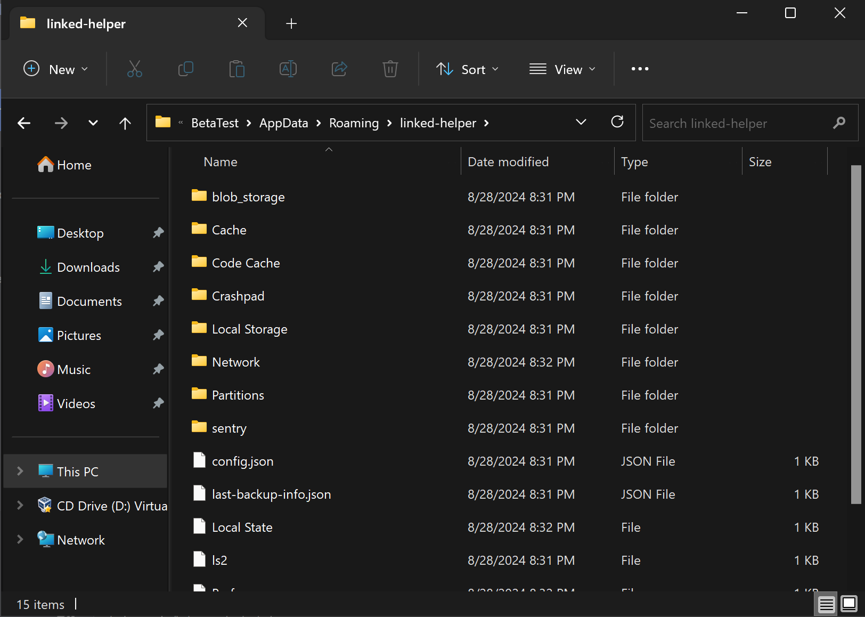Open Downloads in navigation pane
Screen dimensions: 865x617
(79, 267)
